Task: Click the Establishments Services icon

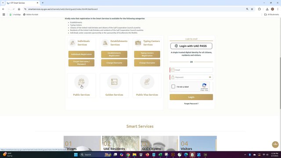Action: pyautogui.click(x=105, y=43)
